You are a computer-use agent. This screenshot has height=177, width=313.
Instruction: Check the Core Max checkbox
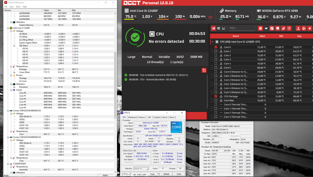click(x=216, y=100)
